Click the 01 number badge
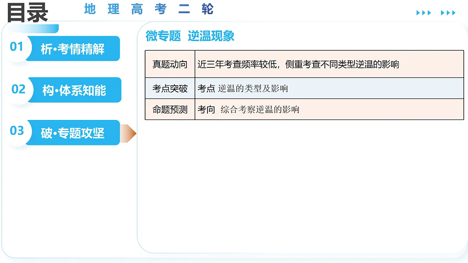 coord(17,47)
